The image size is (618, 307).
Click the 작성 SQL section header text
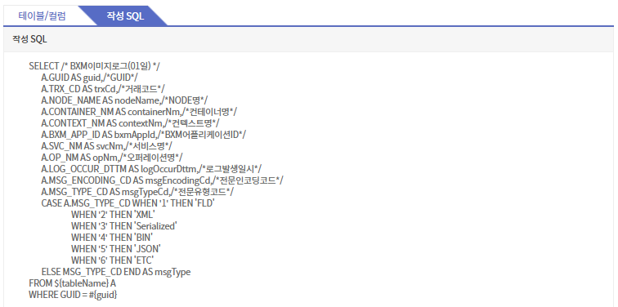[29, 39]
